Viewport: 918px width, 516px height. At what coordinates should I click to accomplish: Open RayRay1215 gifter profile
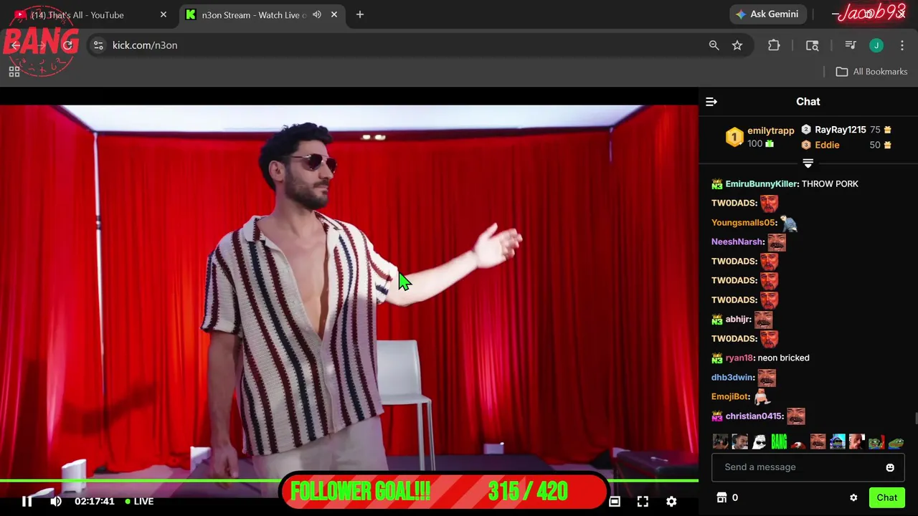point(841,130)
